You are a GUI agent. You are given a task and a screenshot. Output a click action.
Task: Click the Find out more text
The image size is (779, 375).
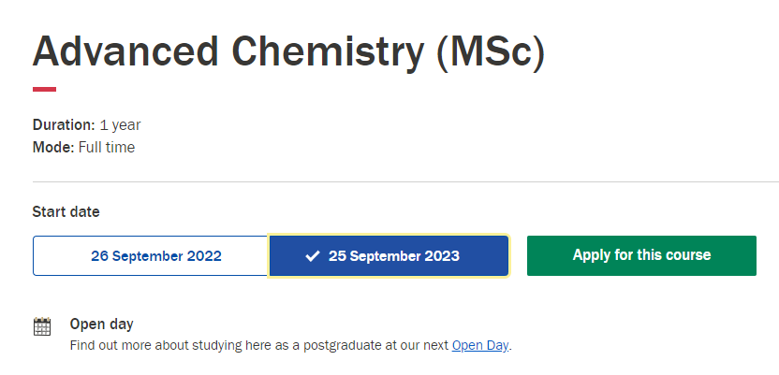(x=107, y=346)
